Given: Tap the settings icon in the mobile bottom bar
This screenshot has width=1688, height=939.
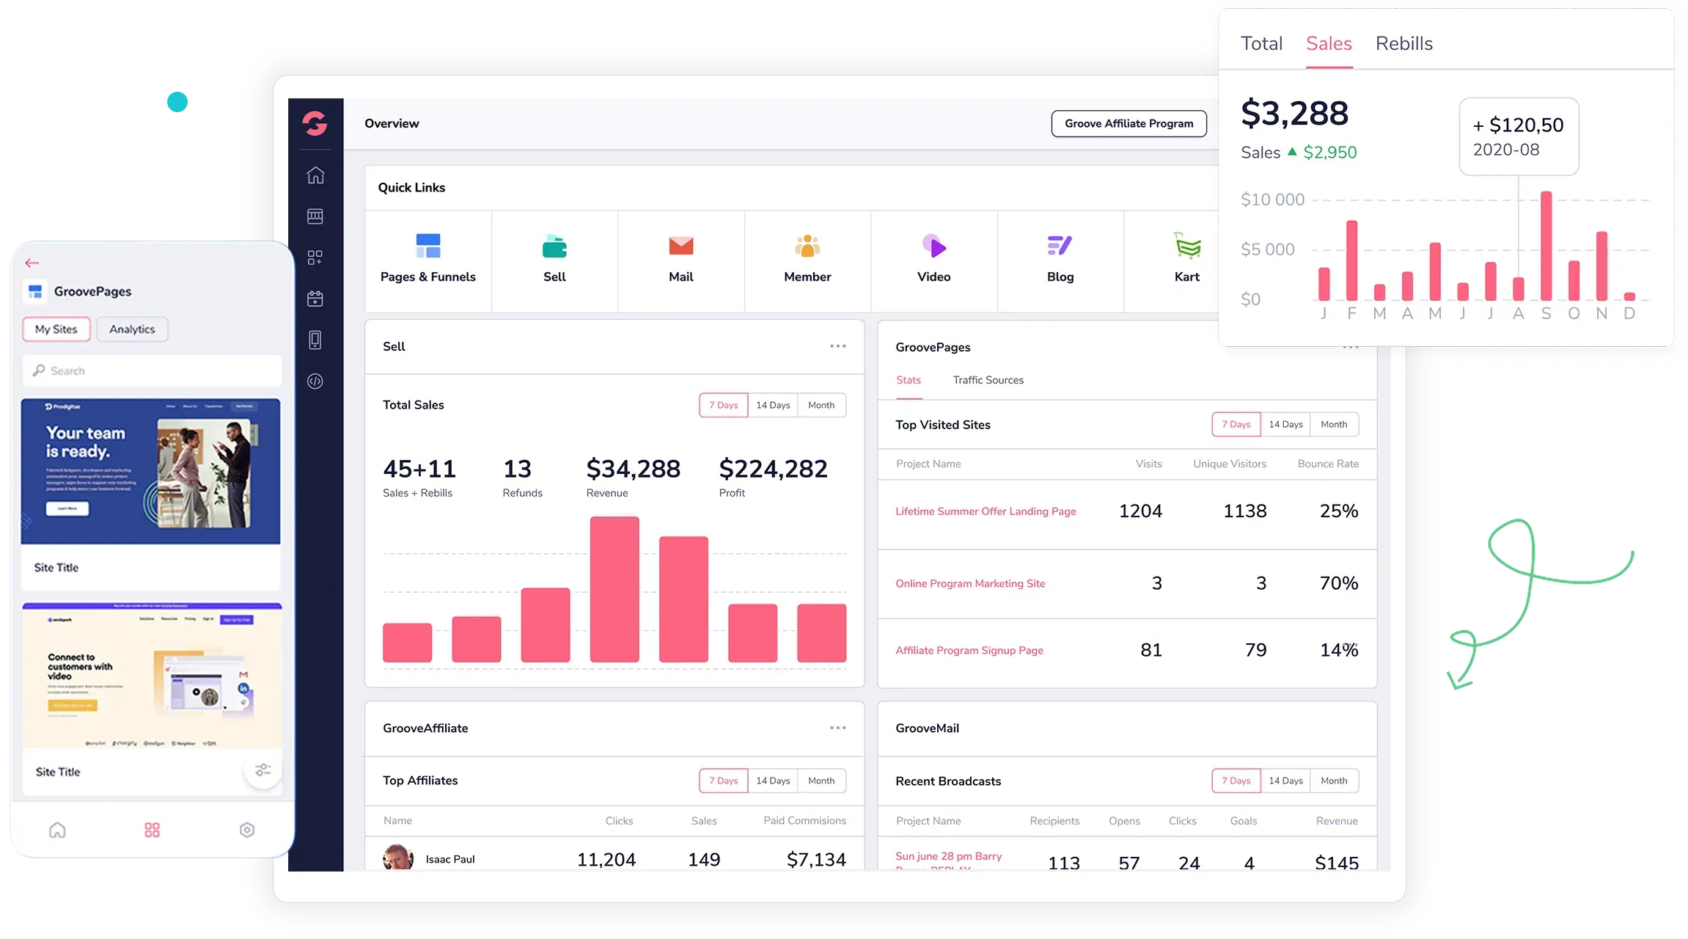Looking at the screenshot, I should pos(247,830).
